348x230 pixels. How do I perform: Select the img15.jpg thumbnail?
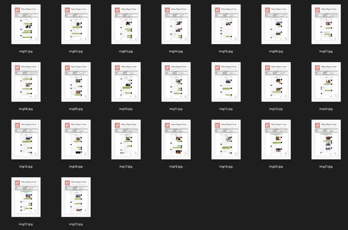(x=26, y=139)
